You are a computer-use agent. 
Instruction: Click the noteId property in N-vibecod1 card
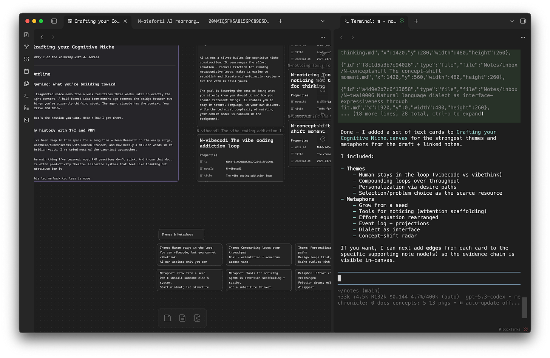(x=240, y=169)
